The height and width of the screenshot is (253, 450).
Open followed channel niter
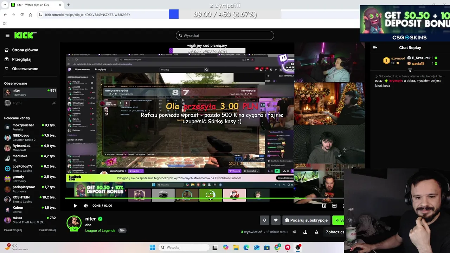[x=30, y=92]
